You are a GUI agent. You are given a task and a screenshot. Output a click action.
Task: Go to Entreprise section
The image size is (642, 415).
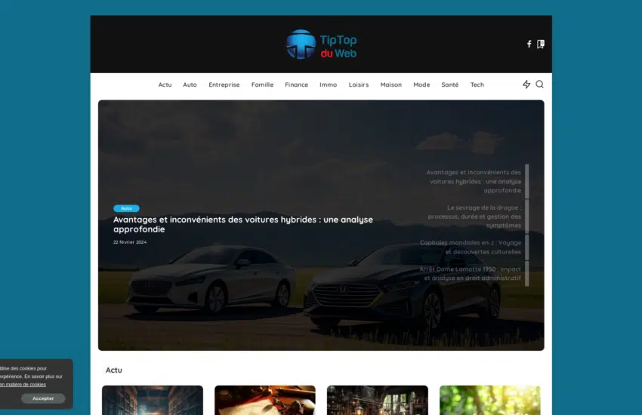224,85
